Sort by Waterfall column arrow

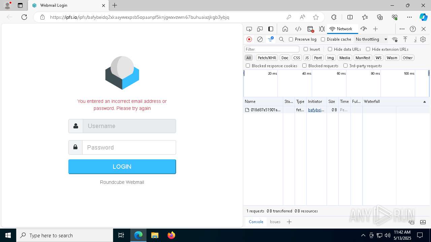tap(424, 102)
